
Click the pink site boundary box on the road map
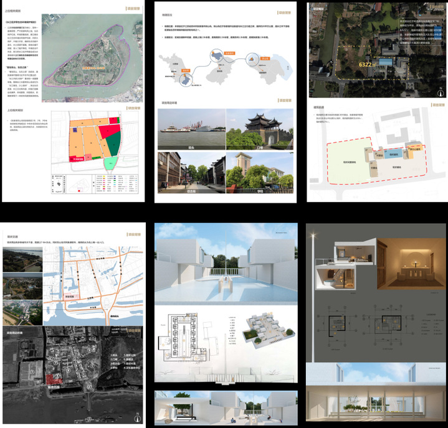tap(70, 297)
